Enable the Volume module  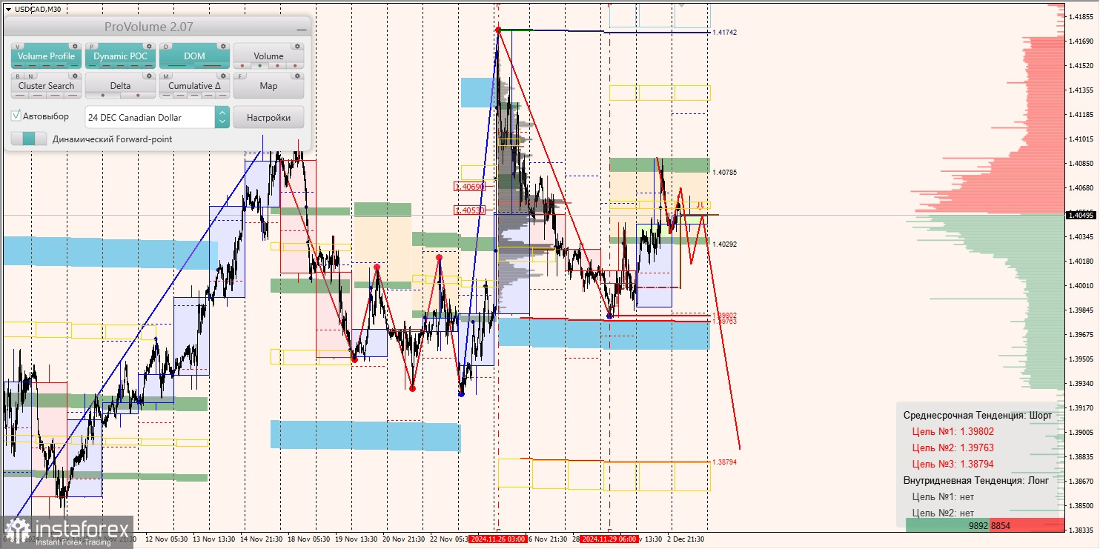coord(268,56)
